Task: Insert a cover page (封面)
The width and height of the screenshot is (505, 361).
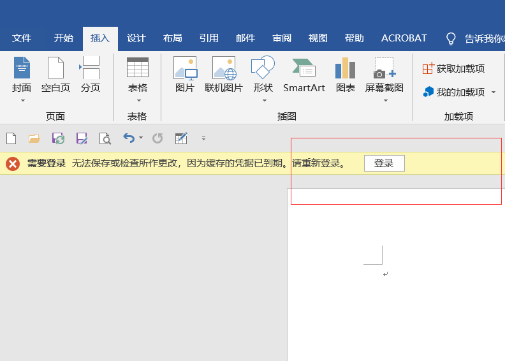Action: [x=22, y=75]
